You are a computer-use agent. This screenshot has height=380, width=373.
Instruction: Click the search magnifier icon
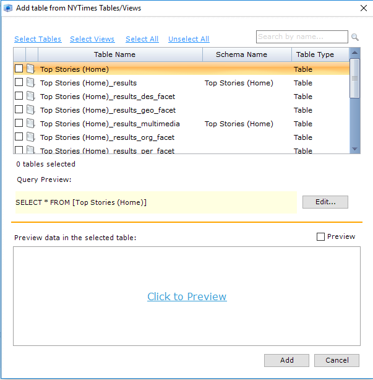click(x=355, y=37)
